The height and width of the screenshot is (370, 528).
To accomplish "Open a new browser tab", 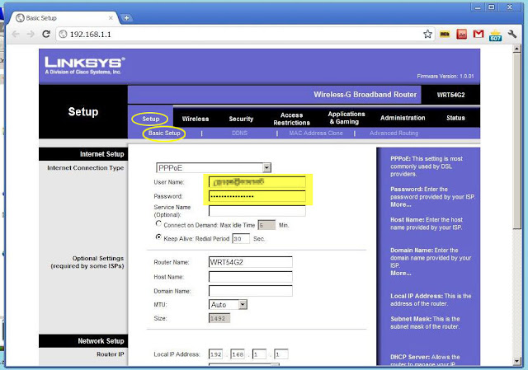I will (x=126, y=18).
